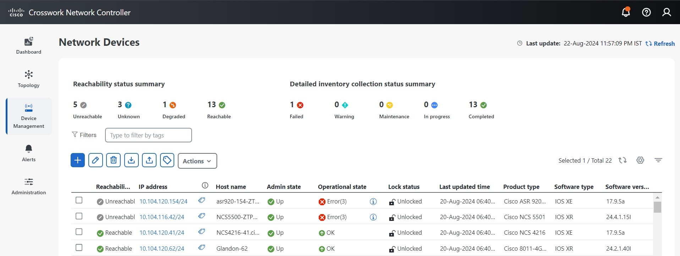Filter by 13 Reachable devices
The width and height of the screenshot is (680, 256).
[219, 110]
